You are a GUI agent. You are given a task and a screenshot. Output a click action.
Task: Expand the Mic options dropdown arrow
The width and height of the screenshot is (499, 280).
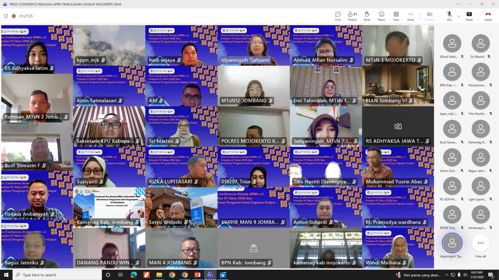pos(458,16)
